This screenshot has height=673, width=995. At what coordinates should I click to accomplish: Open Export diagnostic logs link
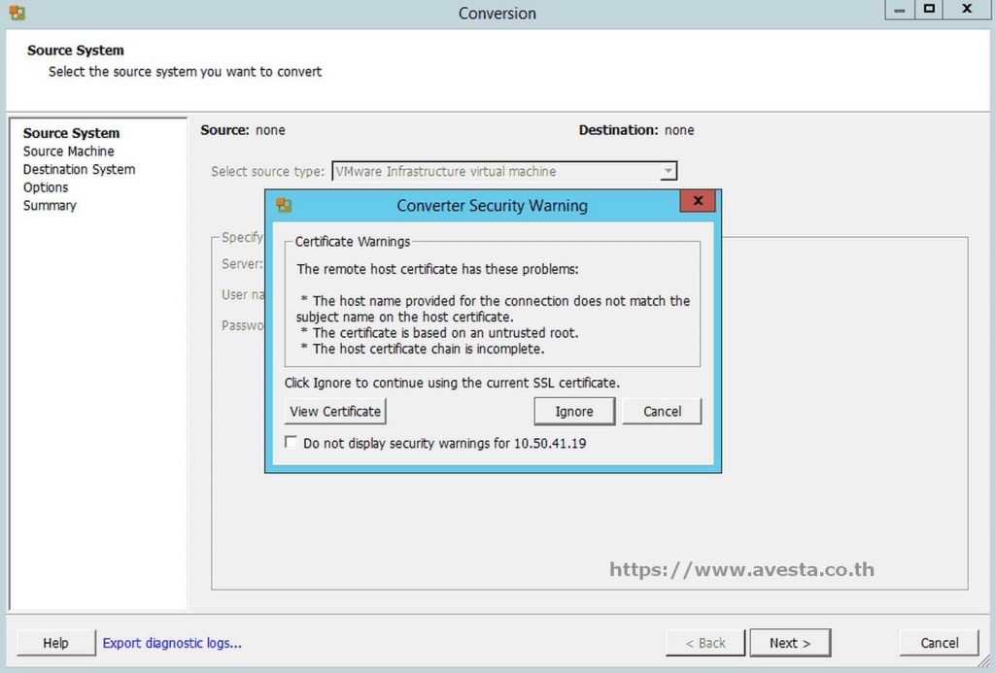point(172,643)
